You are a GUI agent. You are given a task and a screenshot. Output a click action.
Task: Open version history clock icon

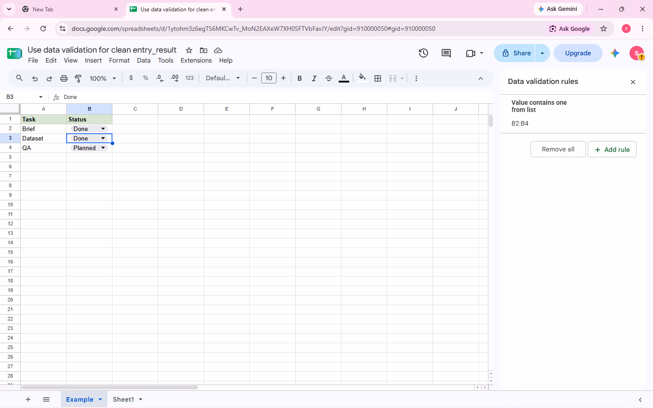(x=424, y=53)
